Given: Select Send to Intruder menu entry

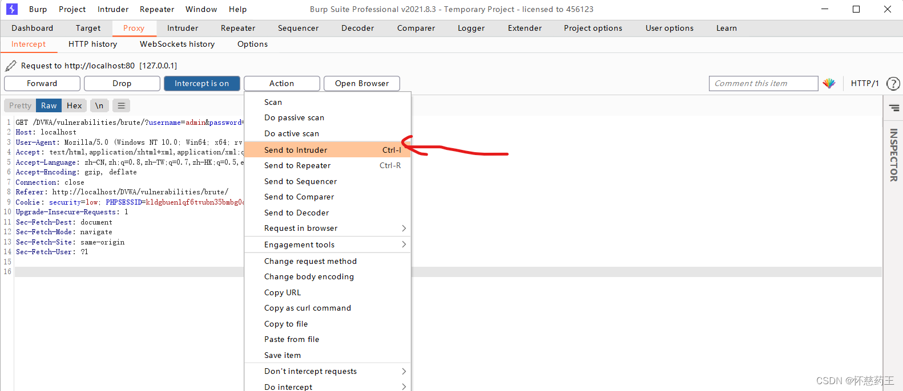Looking at the screenshot, I should click(328, 150).
